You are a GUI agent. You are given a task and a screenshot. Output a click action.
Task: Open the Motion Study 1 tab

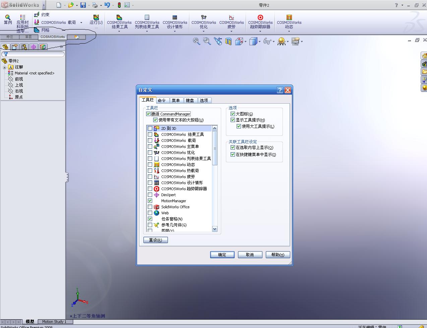click(54, 322)
